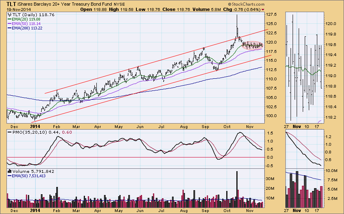Click the TLT ticker symbol in header

pyautogui.click(x=7, y=4)
